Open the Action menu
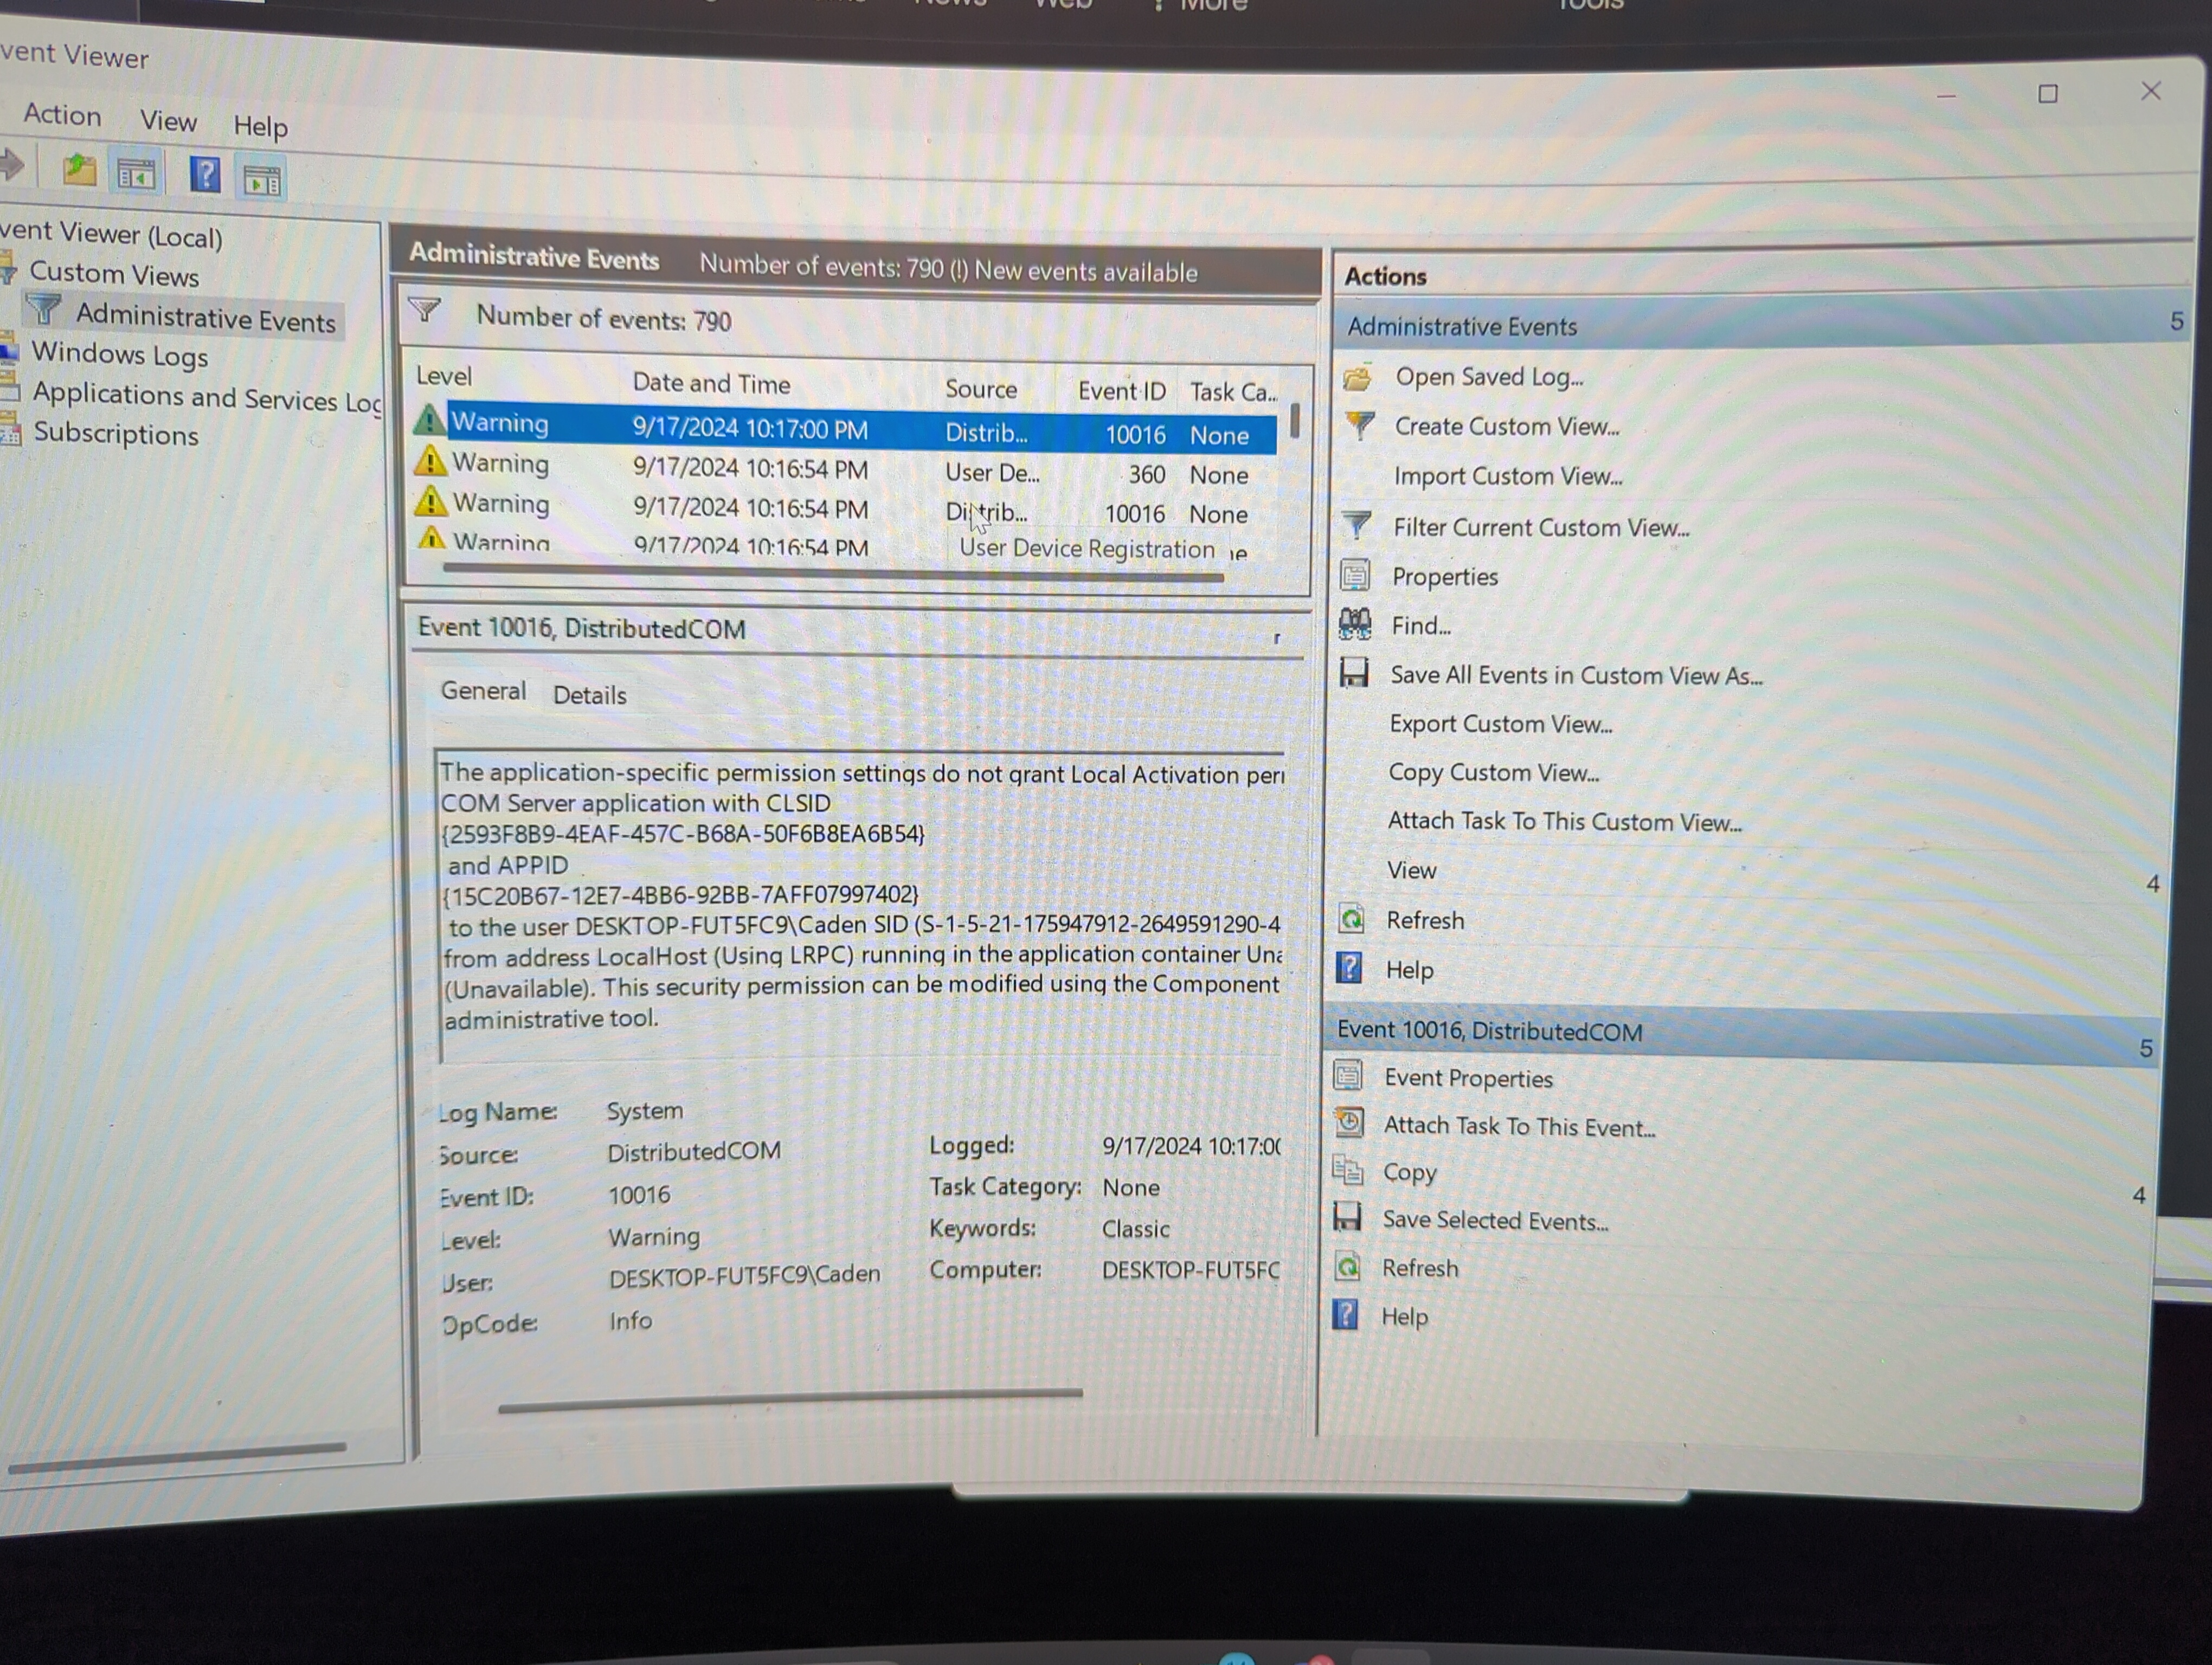This screenshot has width=2212, height=1665. click(x=62, y=115)
